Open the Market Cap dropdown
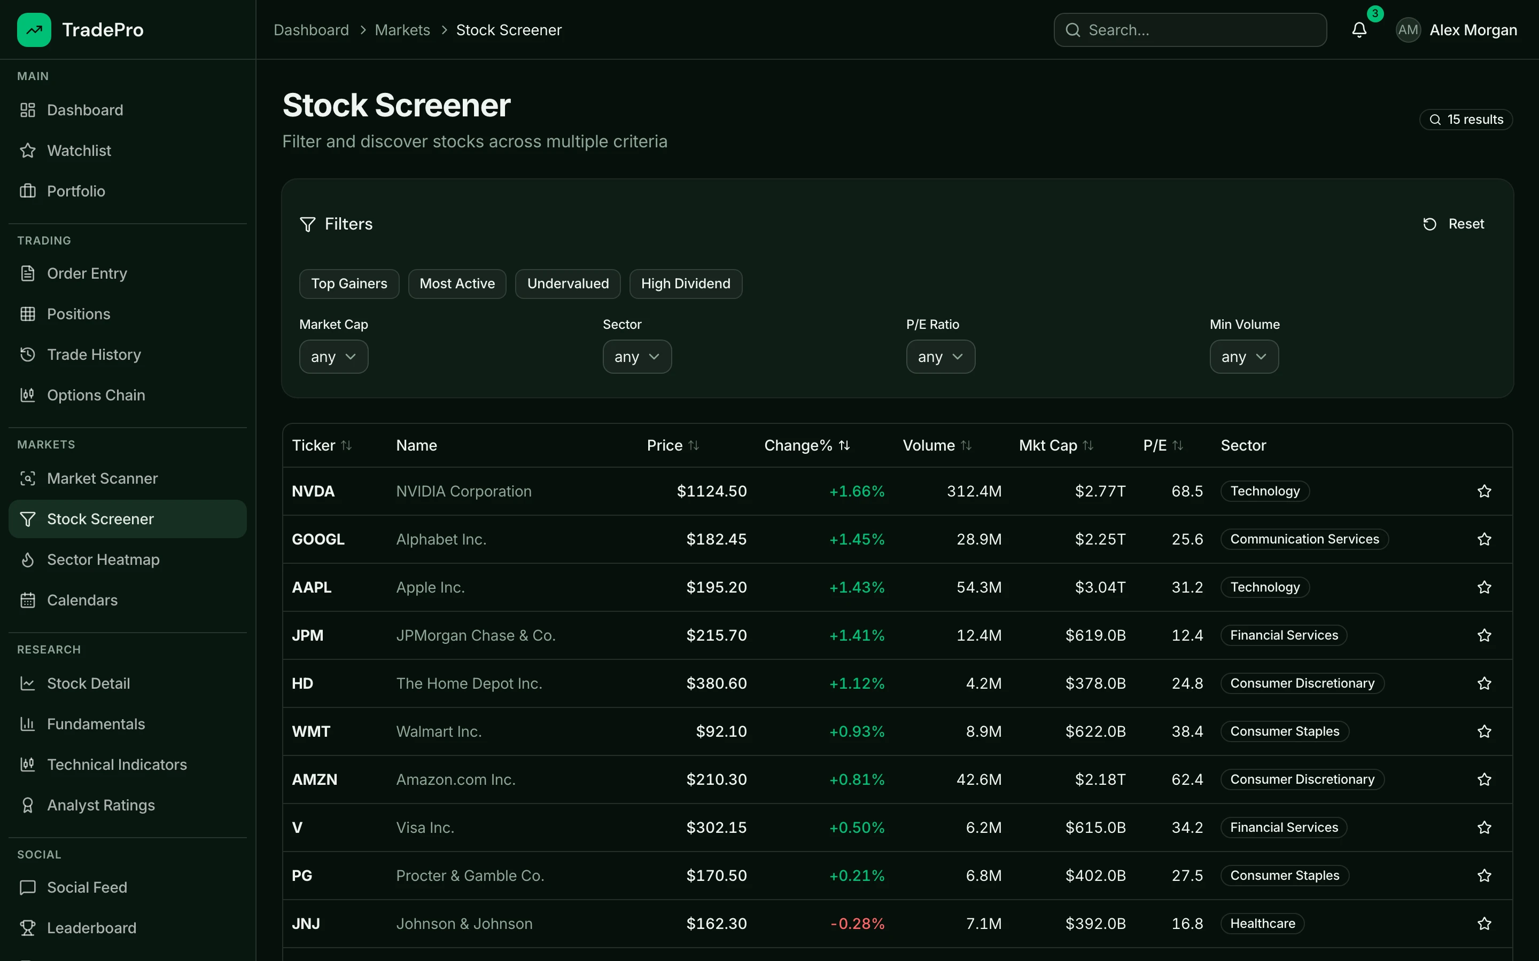The height and width of the screenshot is (961, 1539). pos(333,357)
